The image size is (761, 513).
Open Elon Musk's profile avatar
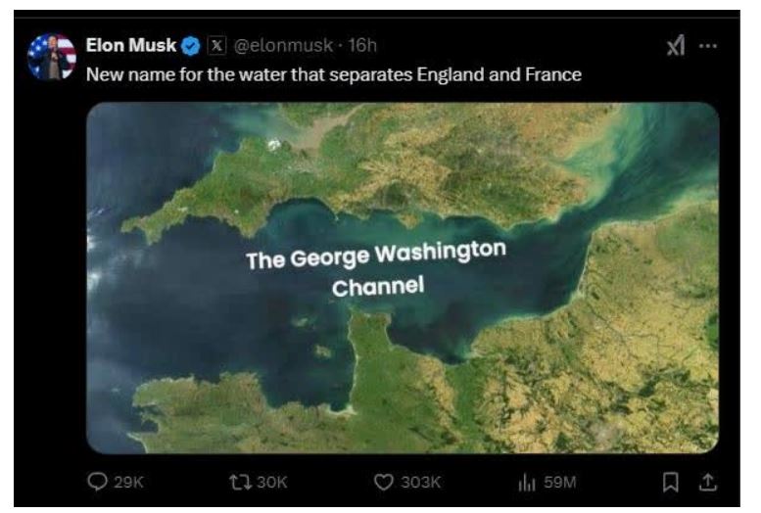pyautogui.click(x=52, y=57)
